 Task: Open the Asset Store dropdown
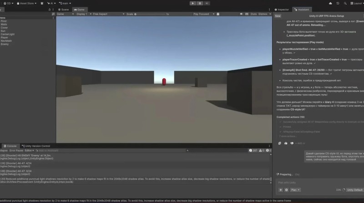pos(26,3)
